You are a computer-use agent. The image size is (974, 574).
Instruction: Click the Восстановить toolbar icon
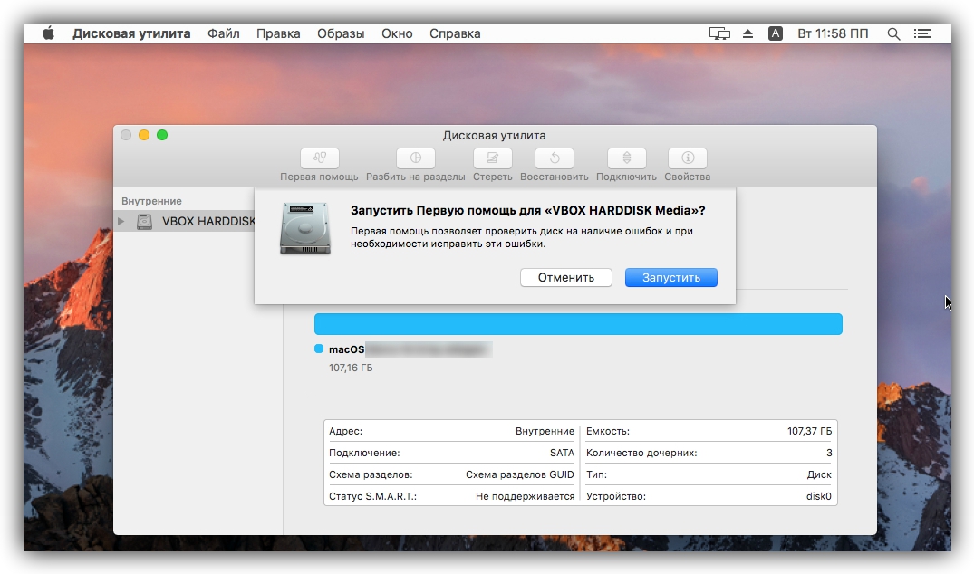pyautogui.click(x=555, y=158)
